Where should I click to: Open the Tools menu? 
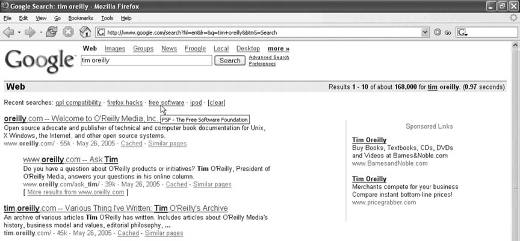coord(107,18)
